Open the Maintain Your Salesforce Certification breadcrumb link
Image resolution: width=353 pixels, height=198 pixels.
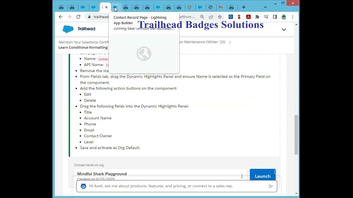[x=84, y=42]
